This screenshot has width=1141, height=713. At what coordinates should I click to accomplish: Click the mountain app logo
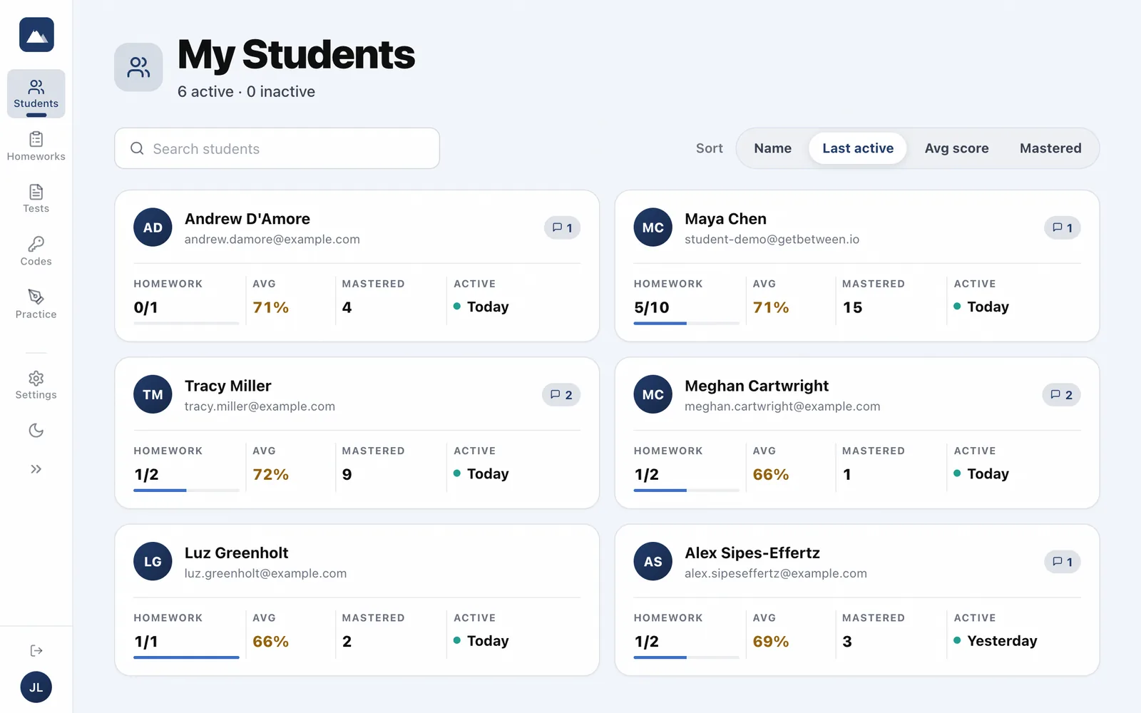36,35
